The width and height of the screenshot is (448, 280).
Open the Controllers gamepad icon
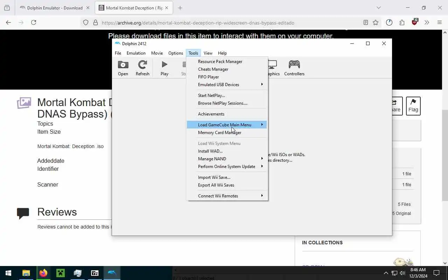[x=294, y=68]
